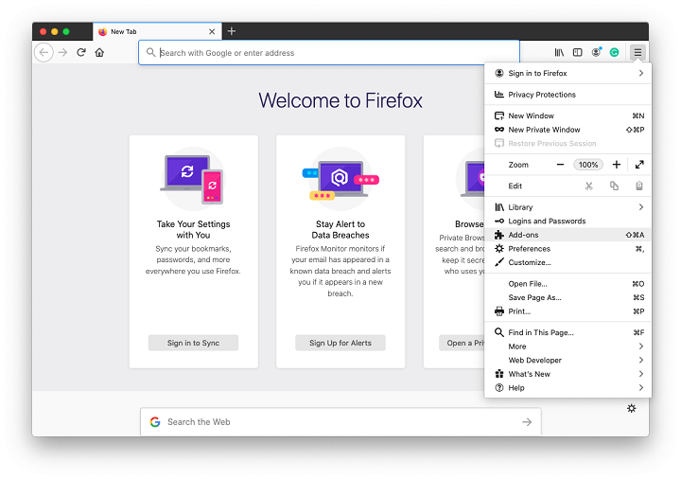The width and height of the screenshot is (681, 479).
Task: Click the Welcome to Firefox heading
Action: pyautogui.click(x=340, y=100)
